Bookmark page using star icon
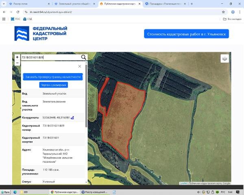 tap(223, 12)
